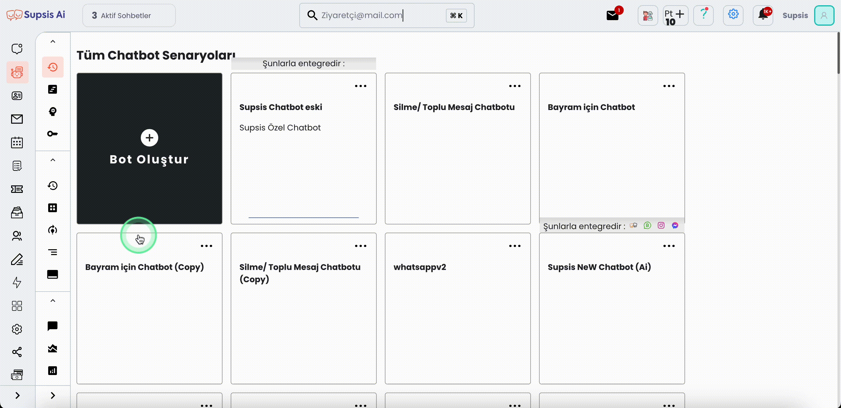Open the chat bubble icon in left sidebar
Viewport: 841px width, 408px height.
pos(17,49)
